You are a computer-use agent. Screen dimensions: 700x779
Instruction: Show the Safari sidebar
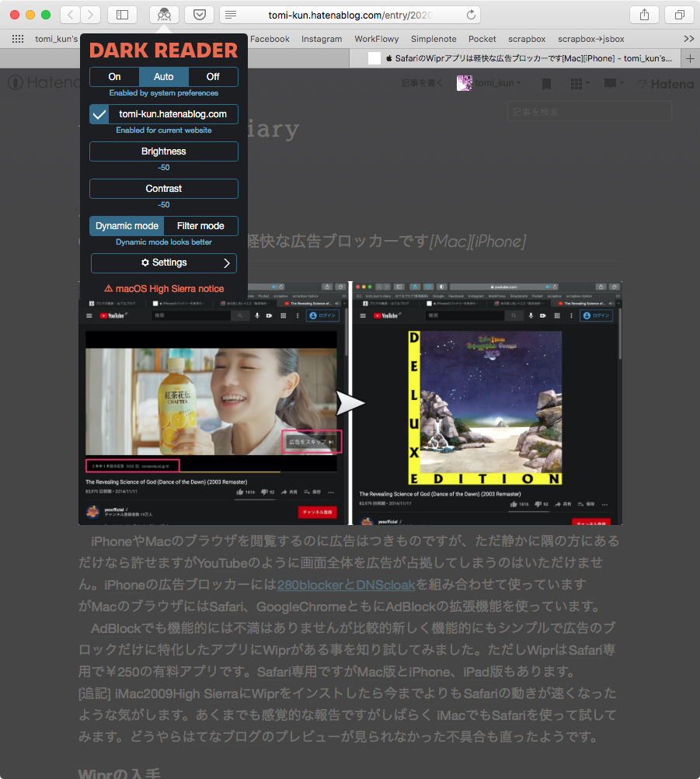(122, 15)
